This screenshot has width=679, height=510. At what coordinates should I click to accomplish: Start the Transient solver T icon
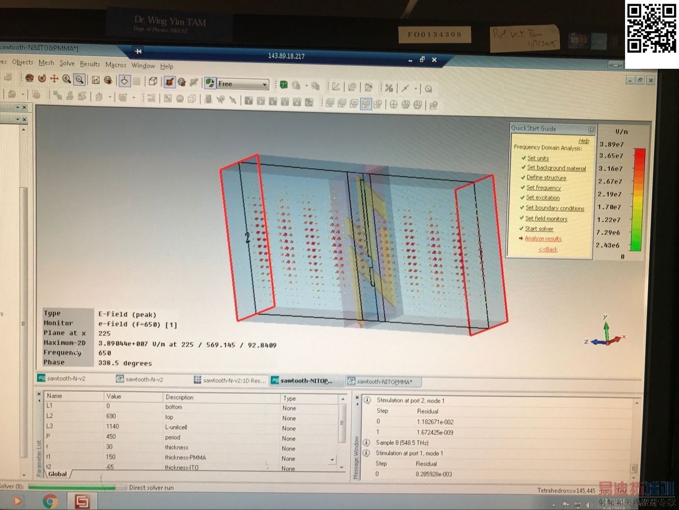tap(248, 100)
